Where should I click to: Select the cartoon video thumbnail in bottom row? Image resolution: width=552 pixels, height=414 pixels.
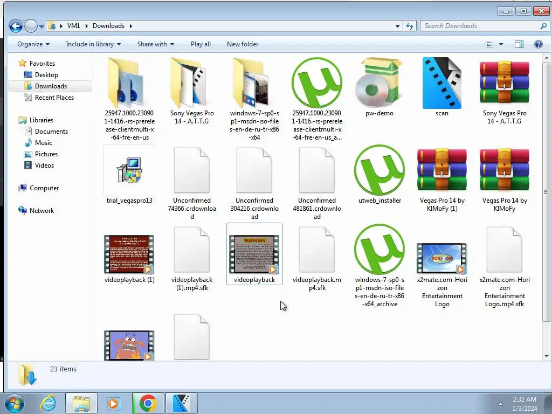(129, 345)
